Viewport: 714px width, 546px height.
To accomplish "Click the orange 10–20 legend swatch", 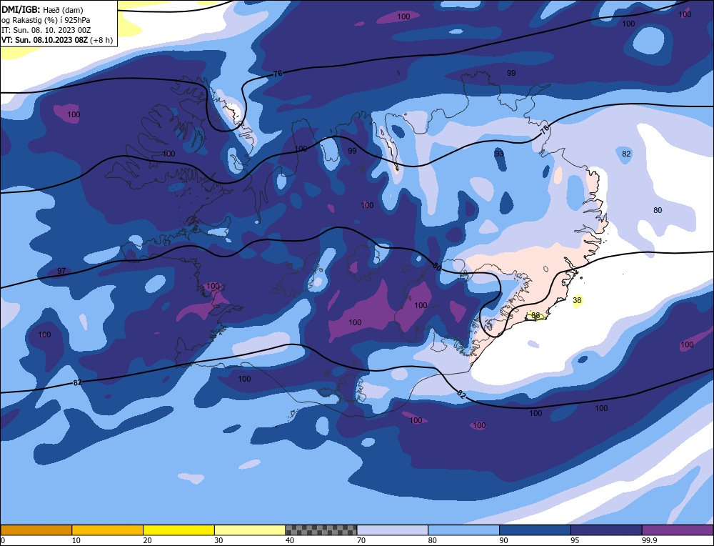I will pyautogui.click(x=108, y=530).
